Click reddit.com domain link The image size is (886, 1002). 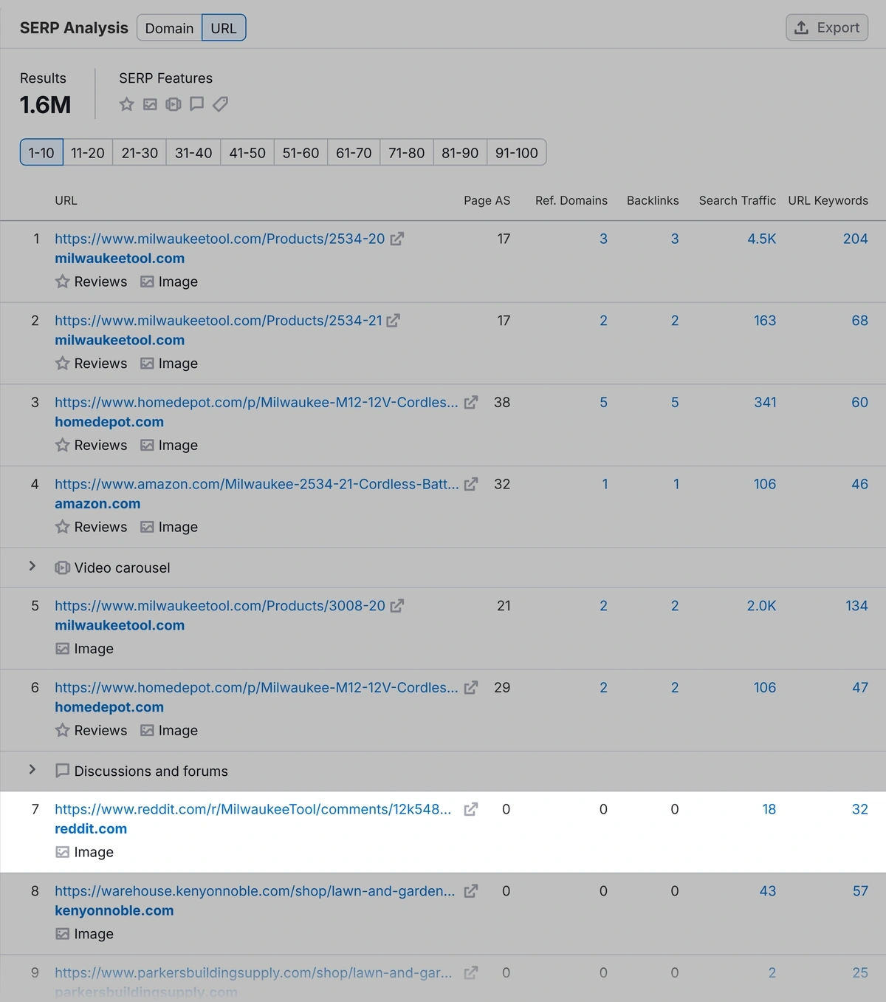(x=91, y=829)
